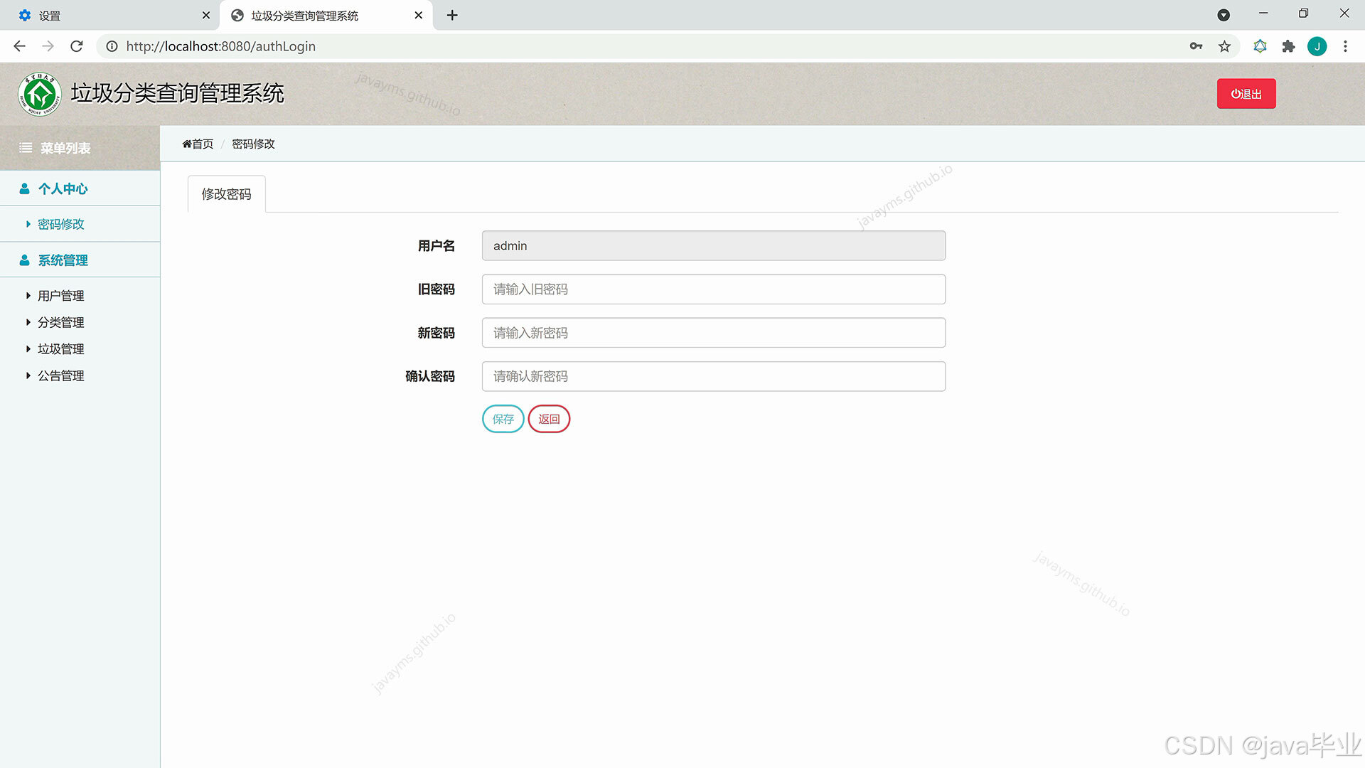This screenshot has width=1365, height=768.
Task: Open 垃圾管理 menu item
Action: point(60,349)
